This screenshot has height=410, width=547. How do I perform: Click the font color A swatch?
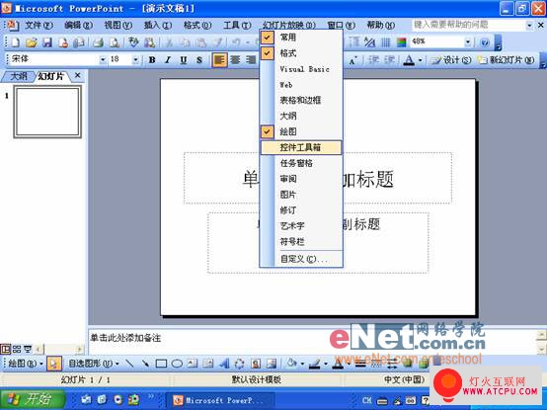(x=409, y=60)
